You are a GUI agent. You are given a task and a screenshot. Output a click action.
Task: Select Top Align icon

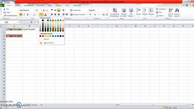(52, 10)
